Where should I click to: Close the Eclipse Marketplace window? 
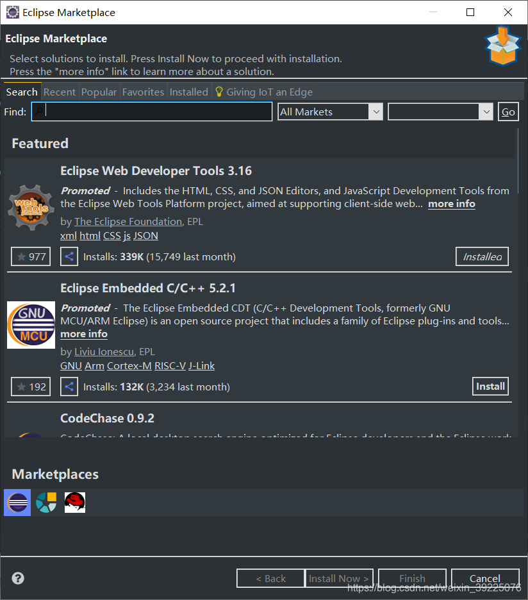507,12
